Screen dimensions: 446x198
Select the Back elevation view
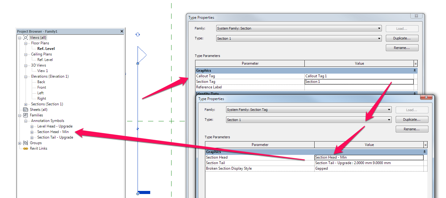tap(41, 82)
